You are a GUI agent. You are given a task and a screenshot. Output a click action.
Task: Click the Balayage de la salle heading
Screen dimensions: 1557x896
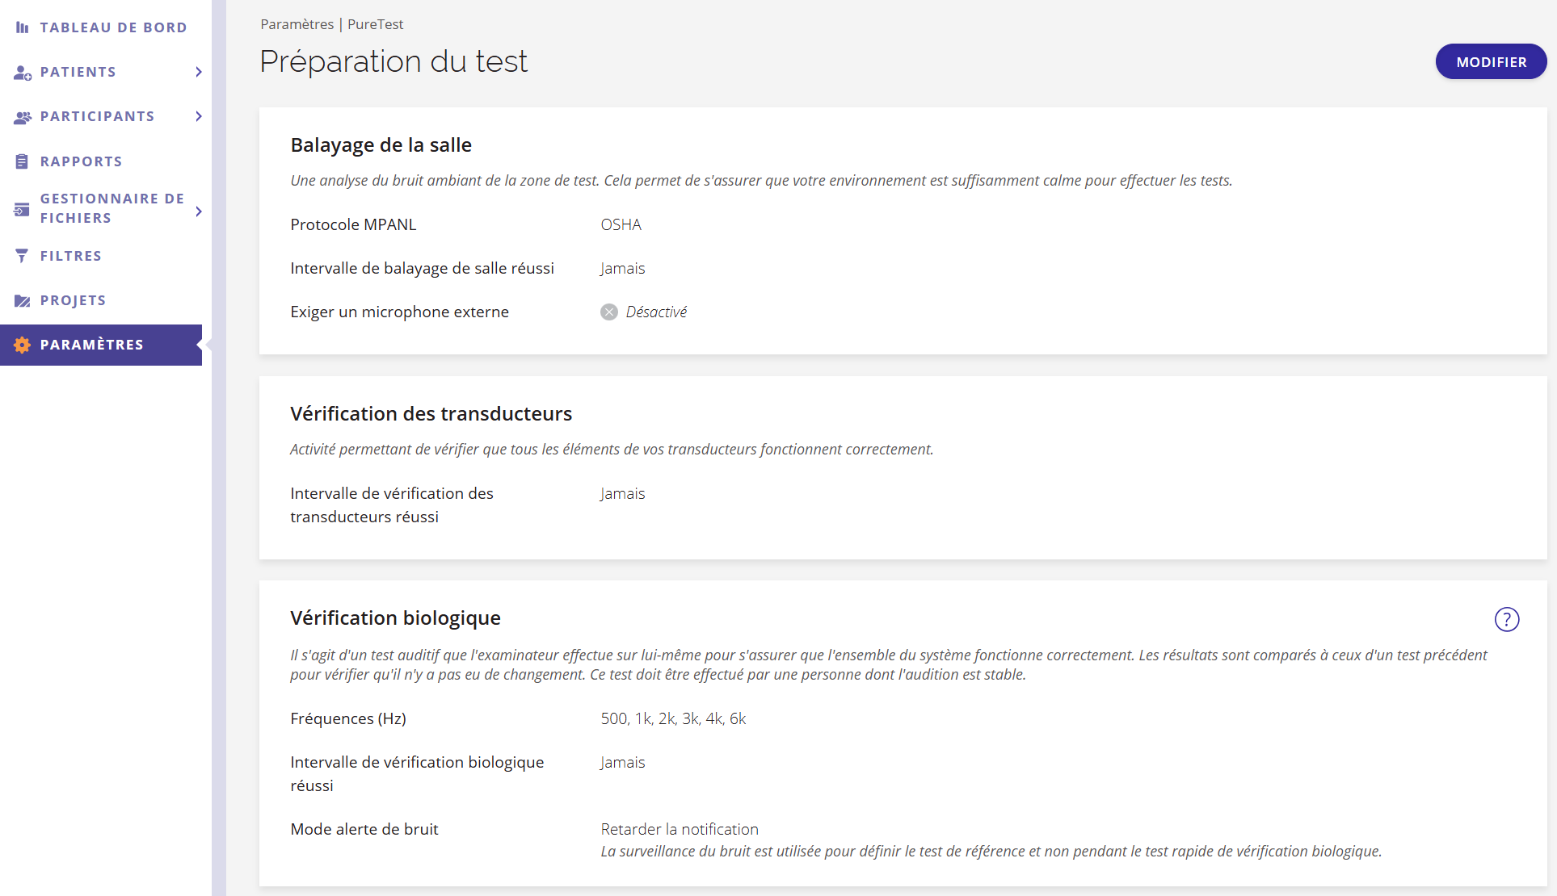click(x=381, y=145)
